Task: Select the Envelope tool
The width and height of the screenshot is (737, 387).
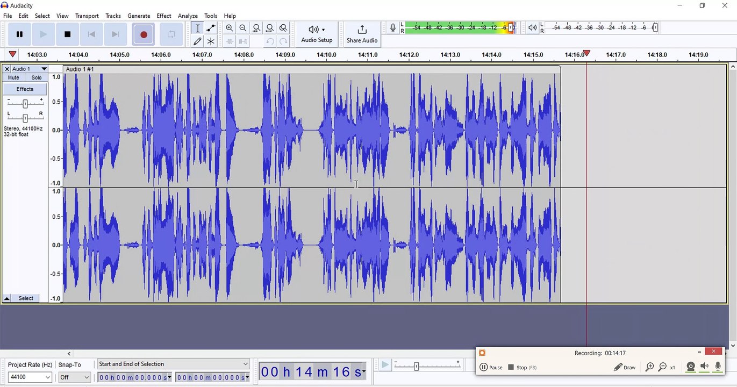Action: pos(211,28)
